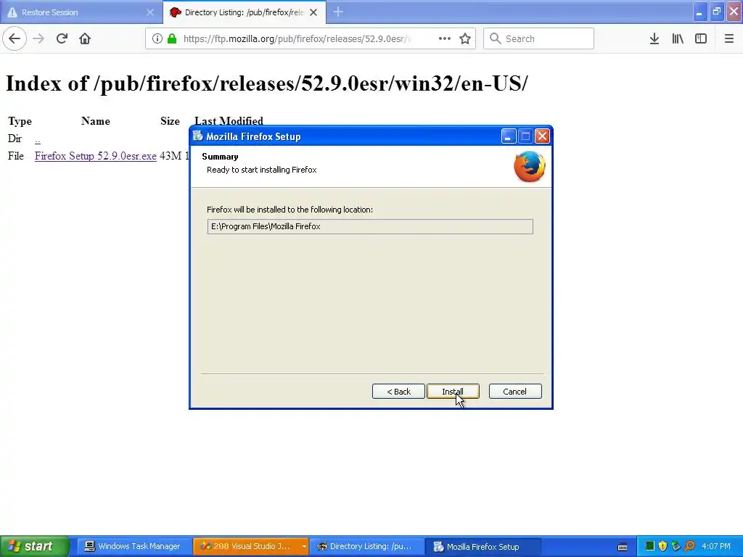
Task: Click the 'Name' column header
Action: pyautogui.click(x=96, y=121)
